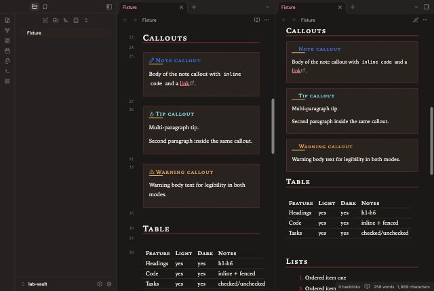Open the bookmarks tab in sidebar
Viewport: 434px width, 291px height.
[45, 7]
